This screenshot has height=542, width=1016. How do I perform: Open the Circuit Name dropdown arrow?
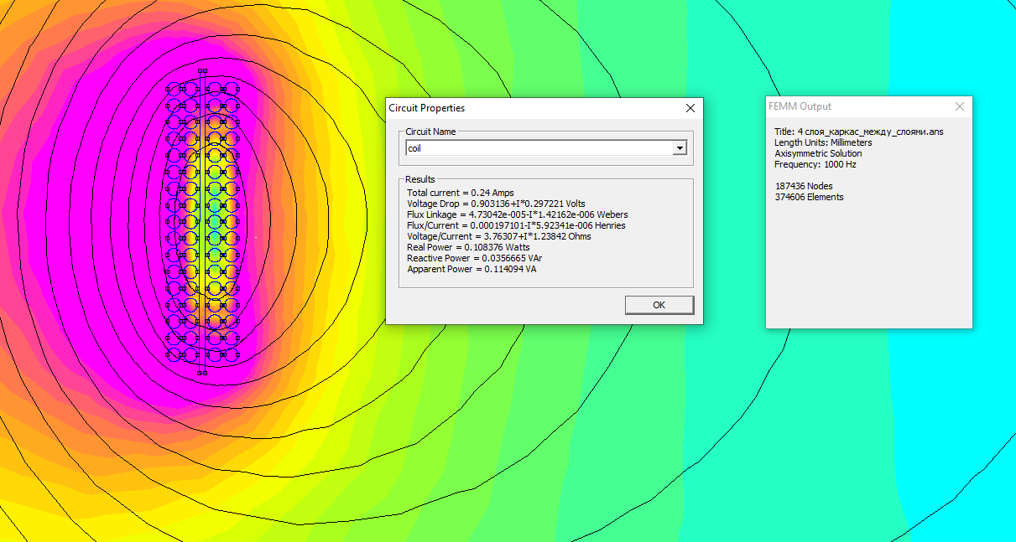680,148
